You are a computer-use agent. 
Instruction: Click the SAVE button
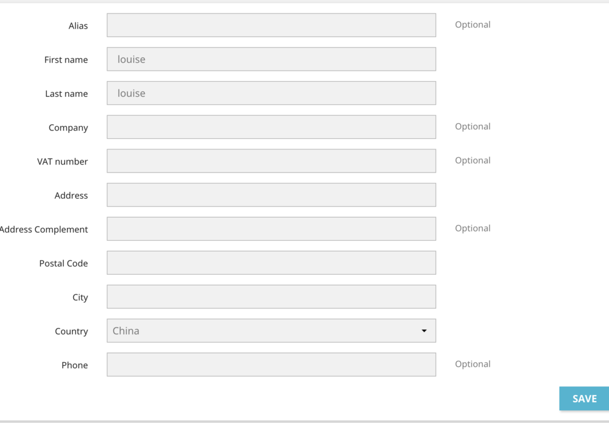click(583, 398)
